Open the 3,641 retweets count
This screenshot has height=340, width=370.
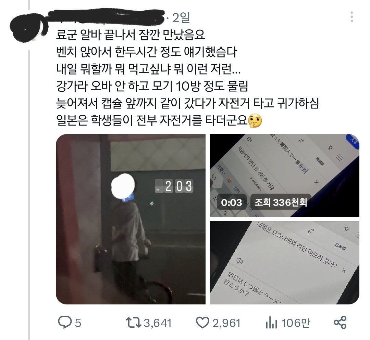[x=157, y=323]
